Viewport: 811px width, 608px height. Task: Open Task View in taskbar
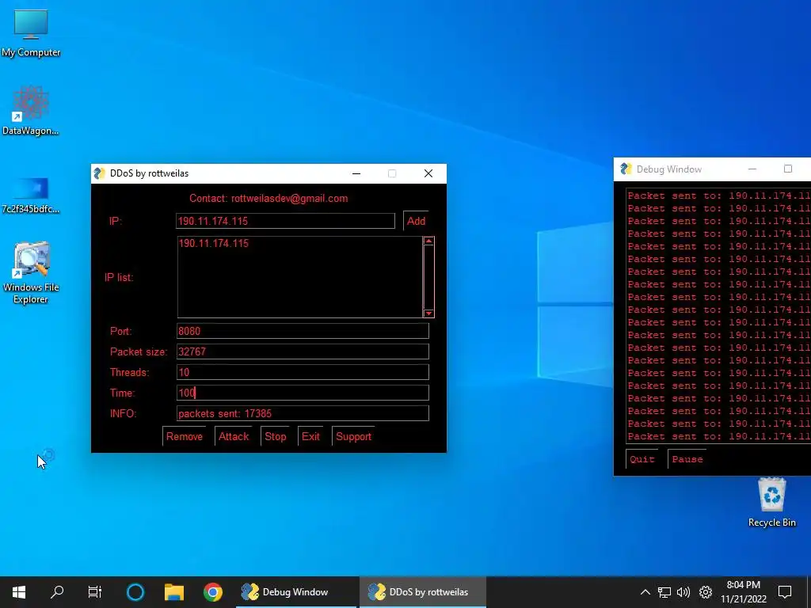[95, 592]
